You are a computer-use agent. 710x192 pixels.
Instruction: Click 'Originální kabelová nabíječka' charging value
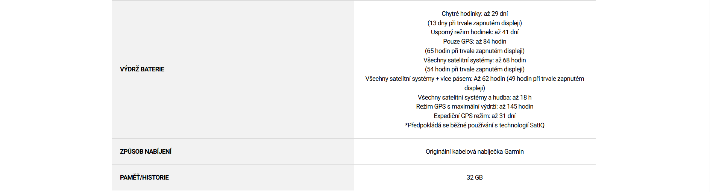coord(464,151)
